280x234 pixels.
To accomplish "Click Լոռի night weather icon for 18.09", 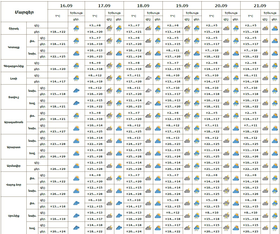I will [x=148, y=78].
